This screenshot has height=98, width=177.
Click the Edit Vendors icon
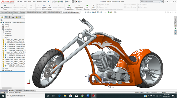pyautogui.click(x=93, y=7)
